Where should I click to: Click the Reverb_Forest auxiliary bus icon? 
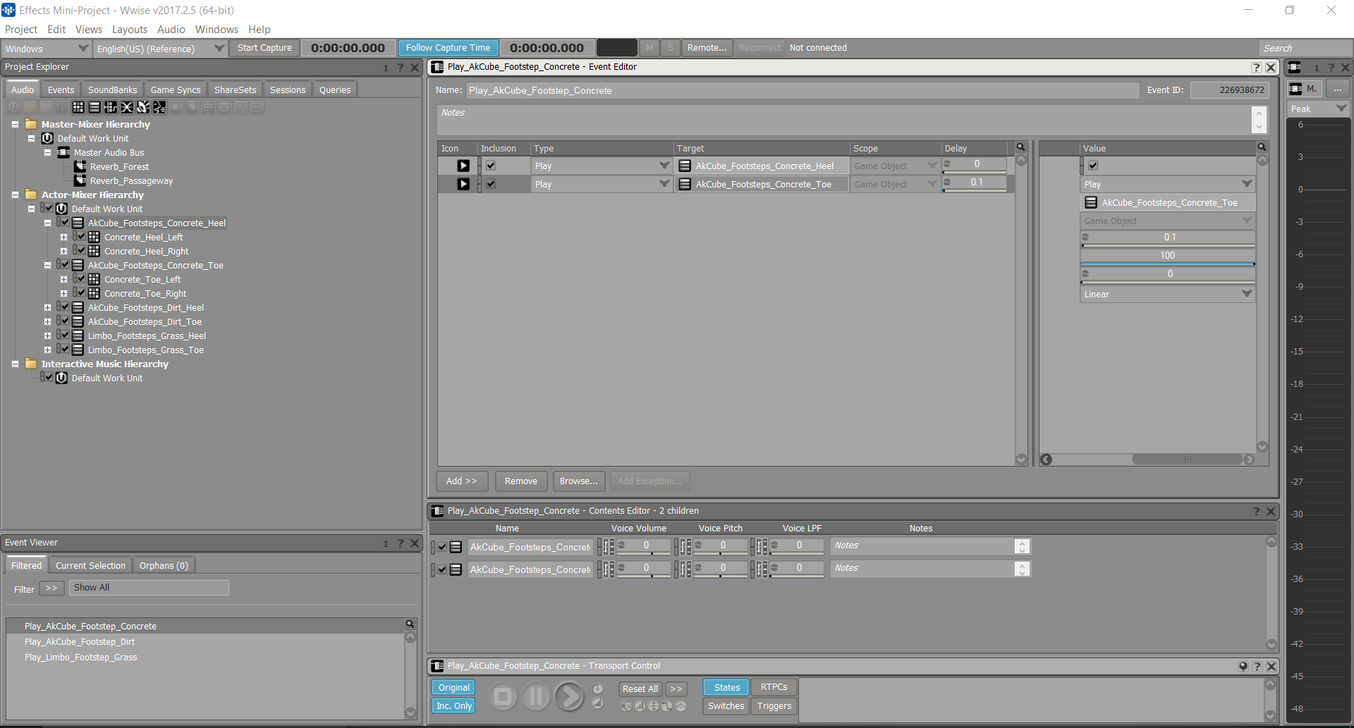[x=80, y=166]
